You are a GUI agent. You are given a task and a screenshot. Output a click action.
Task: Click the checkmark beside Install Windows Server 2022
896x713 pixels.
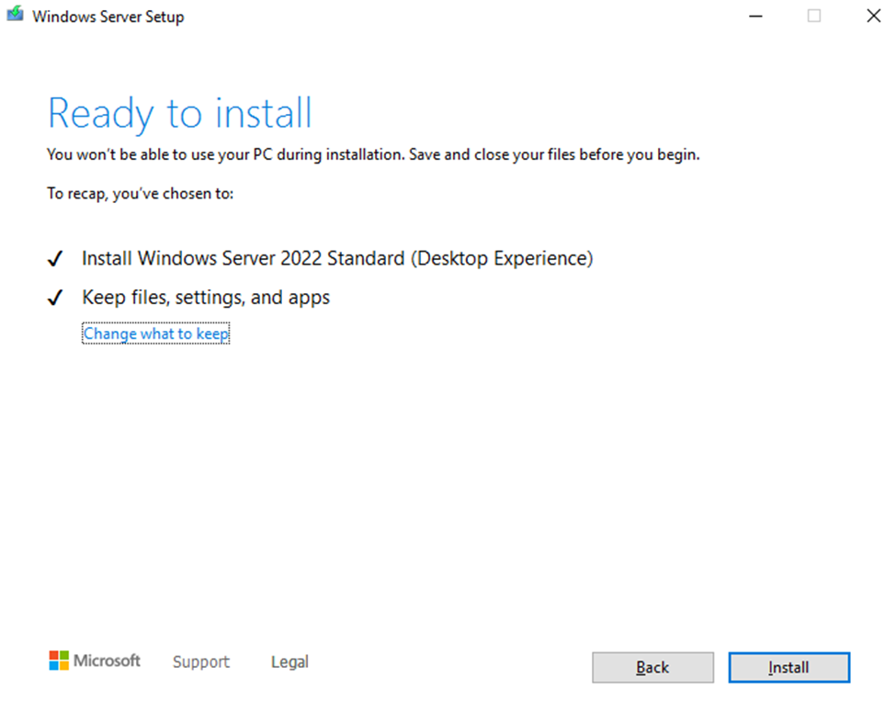coord(55,259)
